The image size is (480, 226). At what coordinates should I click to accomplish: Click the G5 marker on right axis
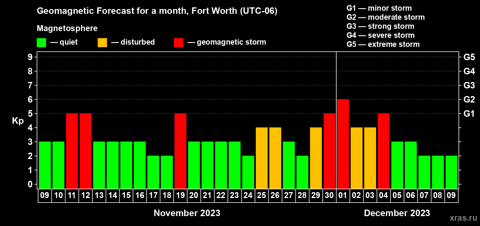click(469, 57)
